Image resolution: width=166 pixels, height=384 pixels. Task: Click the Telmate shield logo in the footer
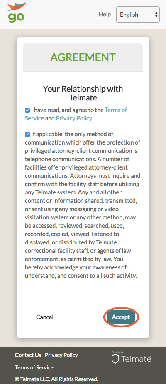coord(131,359)
